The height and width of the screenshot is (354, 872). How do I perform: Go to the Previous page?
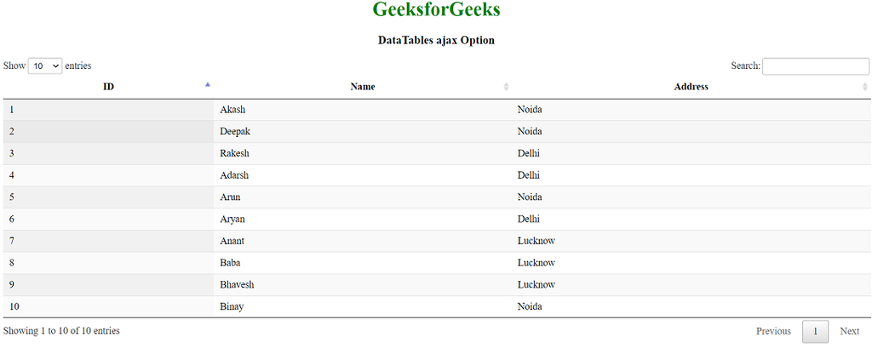click(773, 331)
